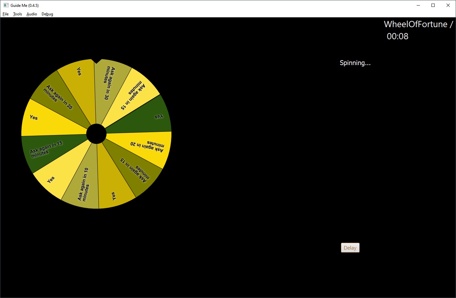
Task: Open the Tools menu
Action: pyautogui.click(x=17, y=14)
